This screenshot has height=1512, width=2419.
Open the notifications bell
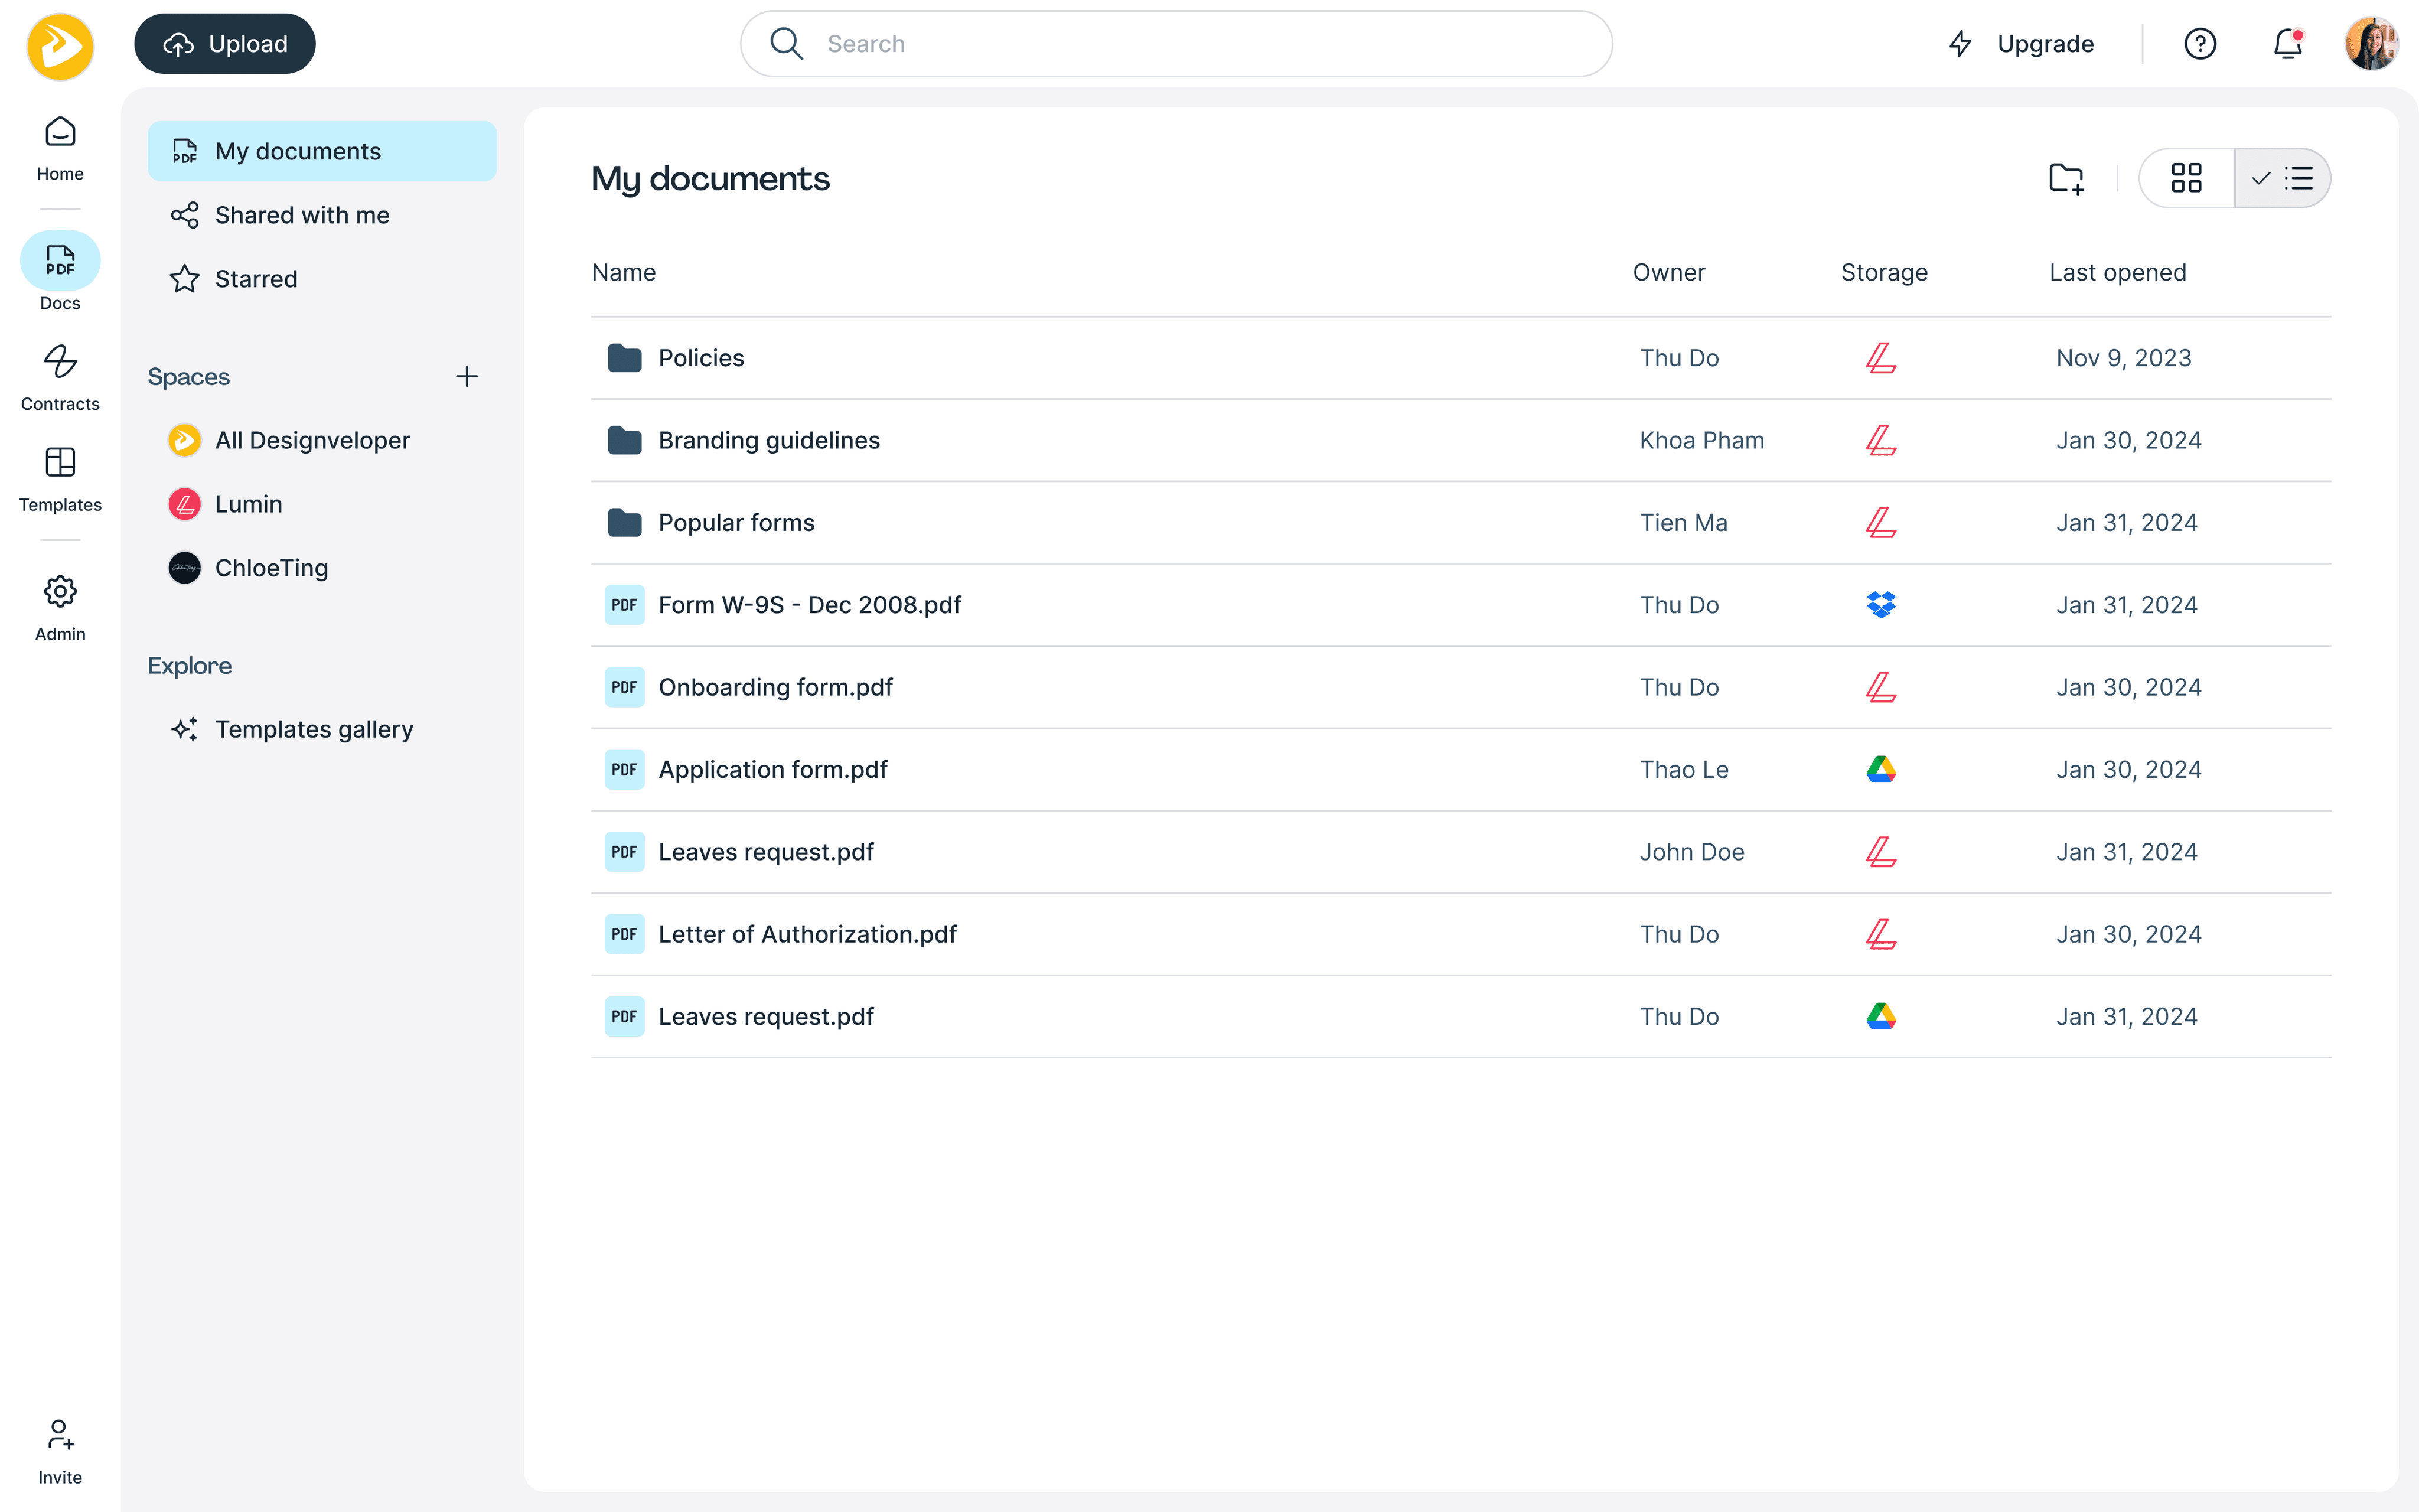(2287, 44)
